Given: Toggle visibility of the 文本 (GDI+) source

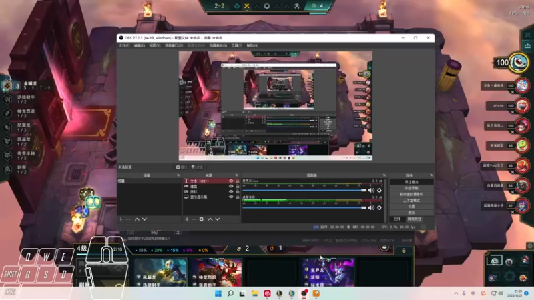Looking at the screenshot, I should (x=231, y=181).
